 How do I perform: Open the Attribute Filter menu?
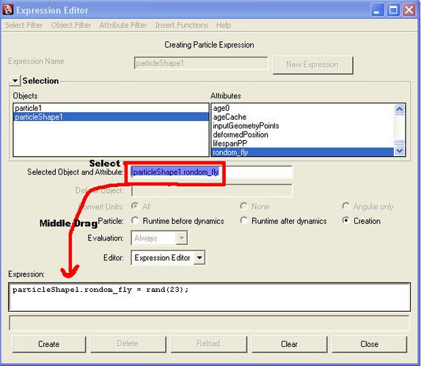pos(123,25)
